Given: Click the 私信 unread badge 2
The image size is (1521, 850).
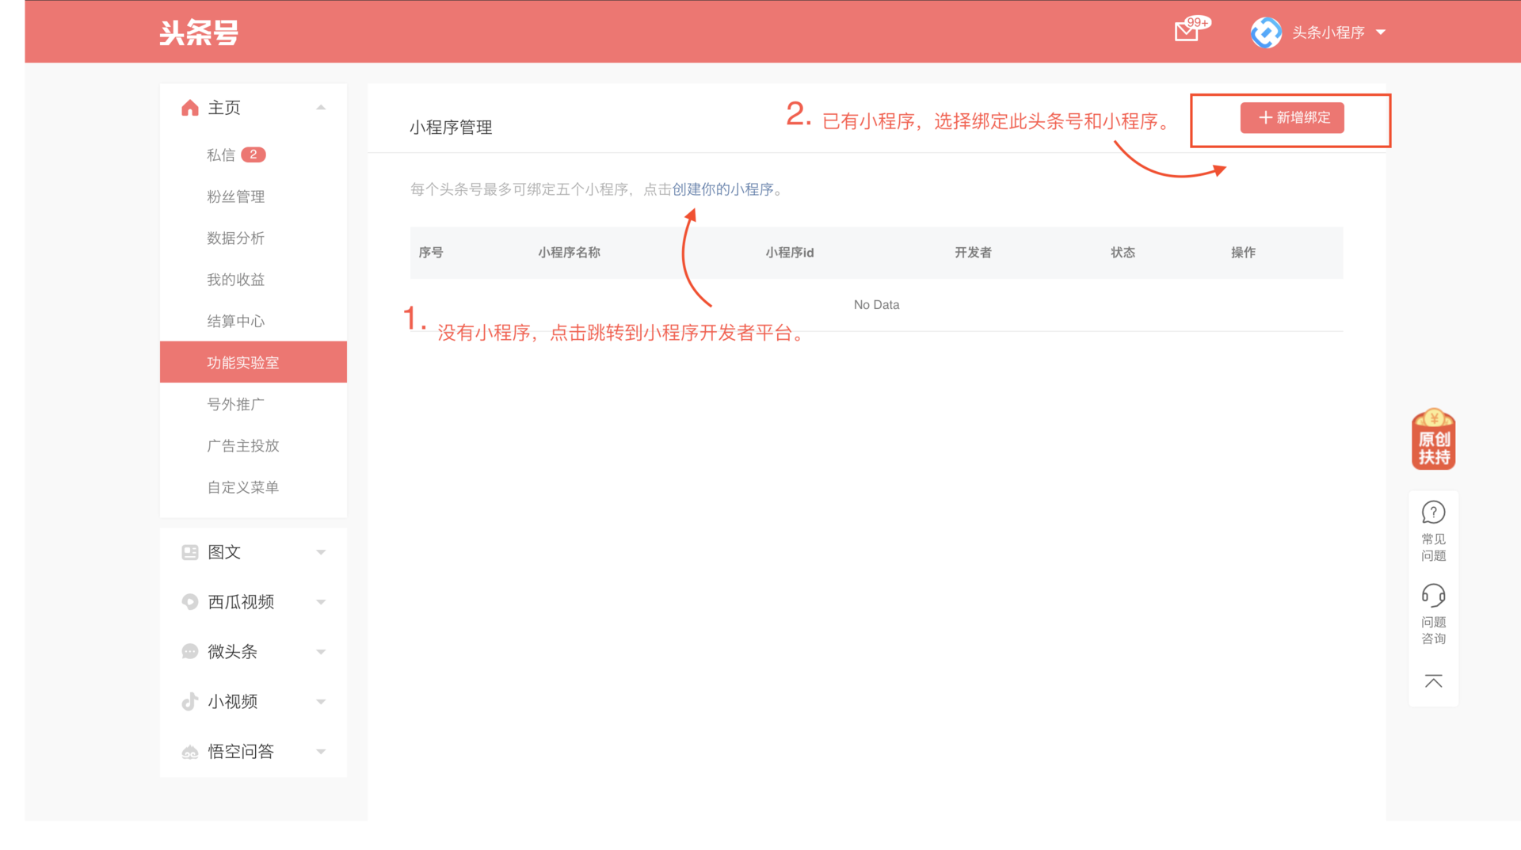Looking at the screenshot, I should pos(253,154).
